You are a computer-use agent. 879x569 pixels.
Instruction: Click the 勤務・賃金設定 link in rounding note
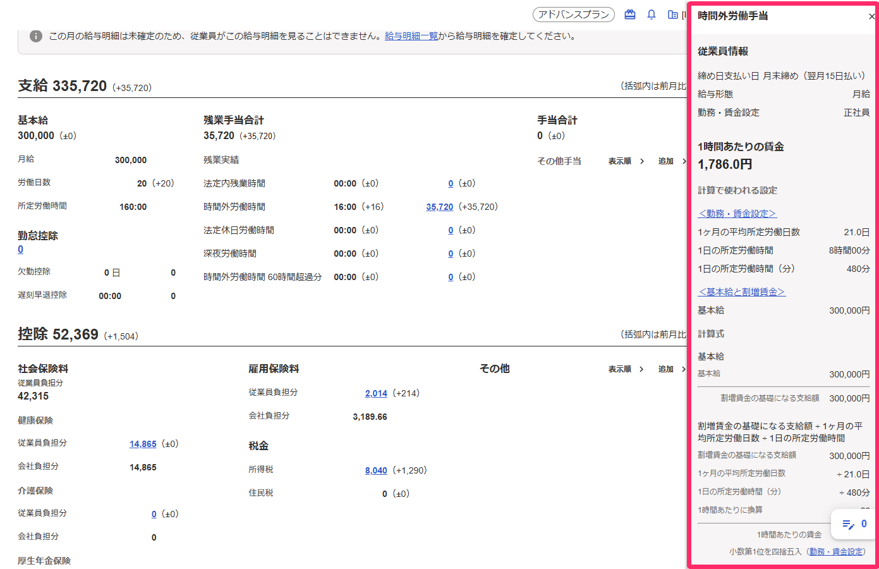(x=835, y=552)
